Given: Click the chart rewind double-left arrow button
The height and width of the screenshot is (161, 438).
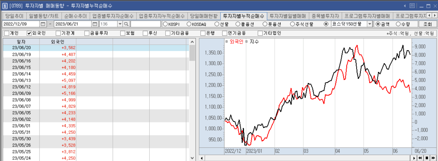Looking at the screenshot, I should click(421, 158).
